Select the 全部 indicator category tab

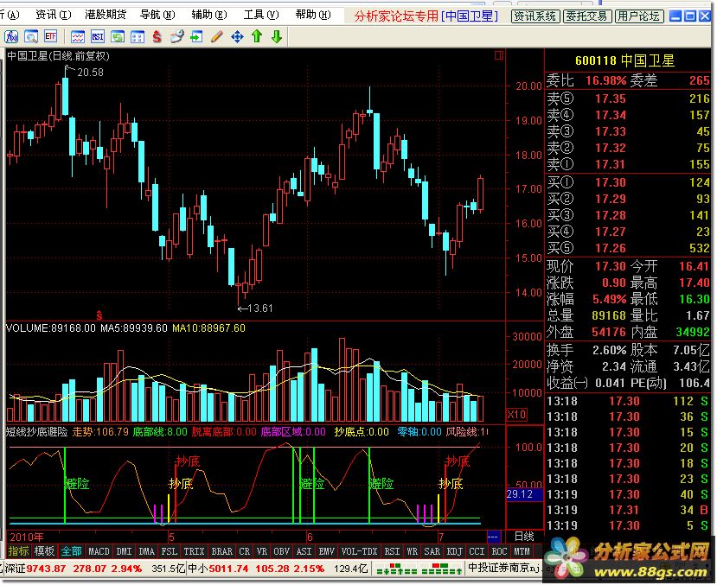click(71, 551)
